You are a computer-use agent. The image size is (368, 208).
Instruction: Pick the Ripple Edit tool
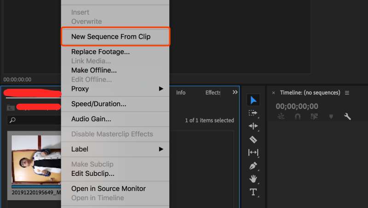tap(253, 126)
